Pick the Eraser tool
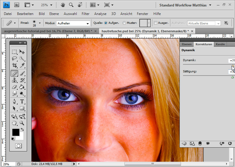The image size is (235, 167). (14, 87)
